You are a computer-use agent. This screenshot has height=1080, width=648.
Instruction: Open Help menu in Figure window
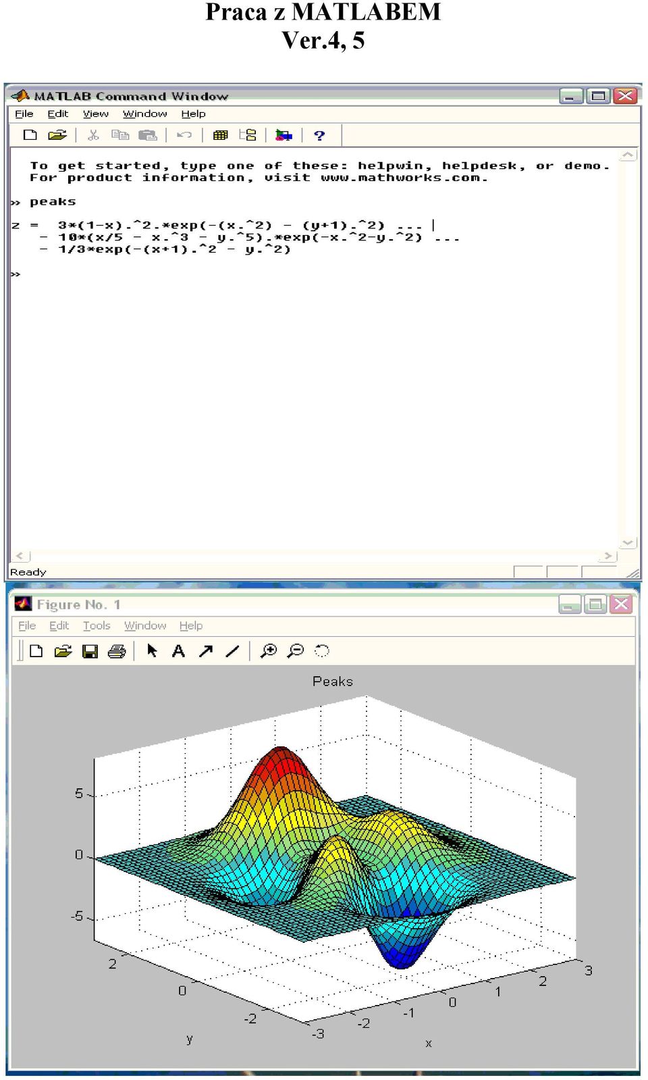coord(191,625)
